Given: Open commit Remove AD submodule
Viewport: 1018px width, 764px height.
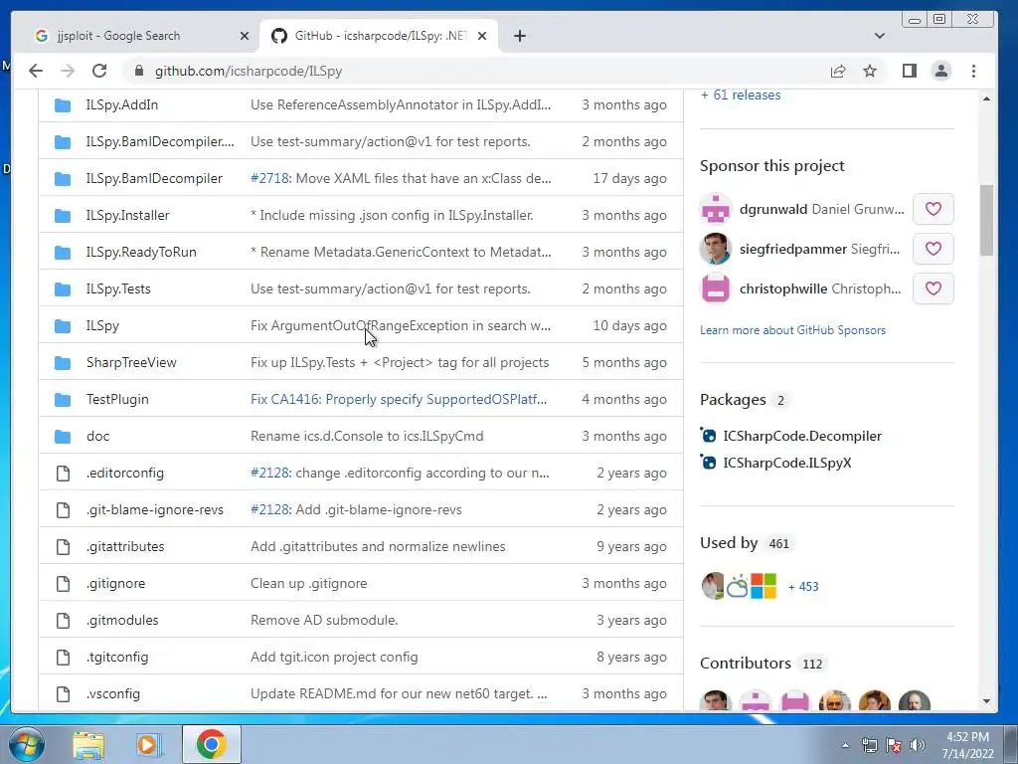Looking at the screenshot, I should 324,620.
